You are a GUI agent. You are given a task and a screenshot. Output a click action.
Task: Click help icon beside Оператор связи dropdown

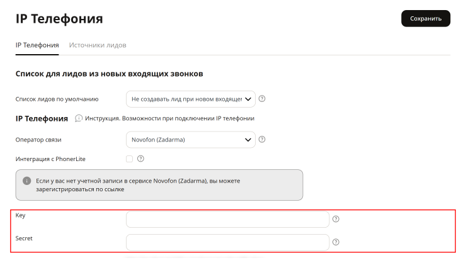point(262,139)
